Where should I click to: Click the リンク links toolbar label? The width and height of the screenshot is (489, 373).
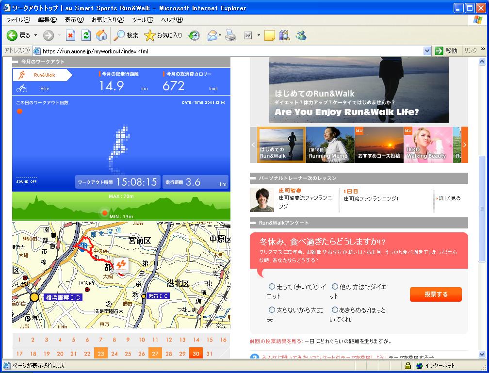tap(471, 50)
